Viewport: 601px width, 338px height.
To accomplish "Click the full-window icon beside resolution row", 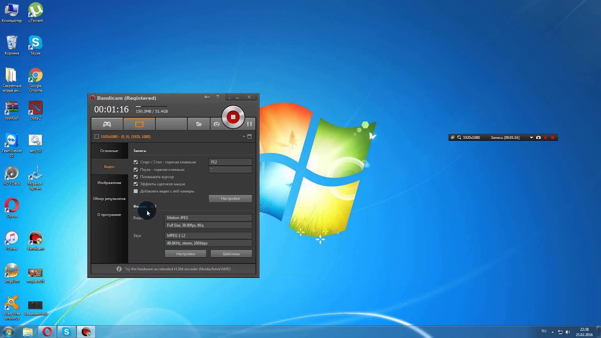I will point(249,137).
